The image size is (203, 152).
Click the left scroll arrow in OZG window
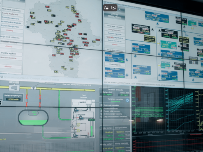[105, 79]
